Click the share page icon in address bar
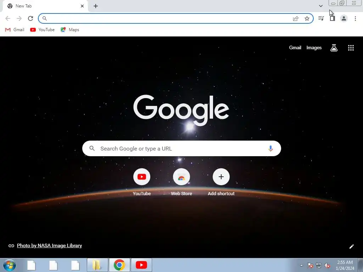Image resolution: width=363 pixels, height=272 pixels. (x=296, y=19)
